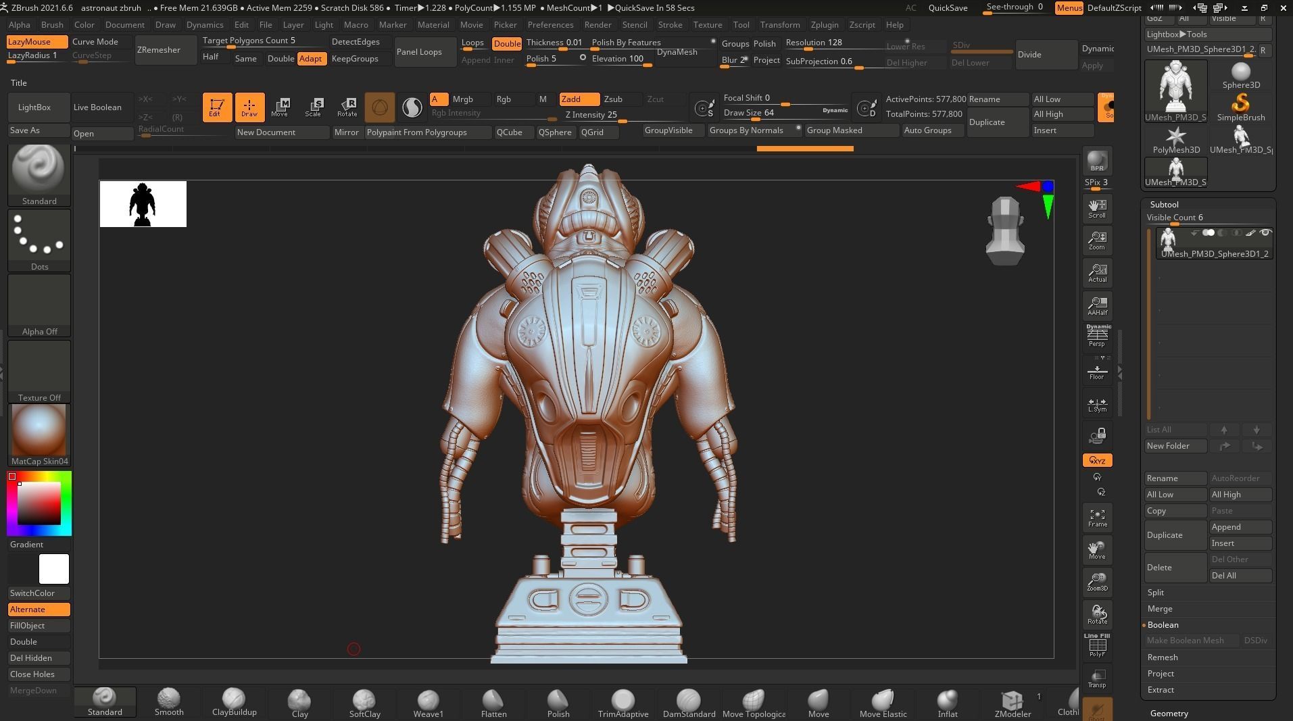This screenshot has width=1293, height=721.
Task: Activate Draw mode button
Action: tap(249, 107)
